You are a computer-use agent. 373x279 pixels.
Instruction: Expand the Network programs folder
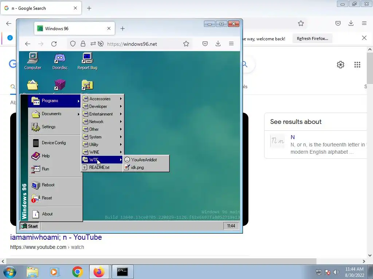pyautogui.click(x=102, y=121)
